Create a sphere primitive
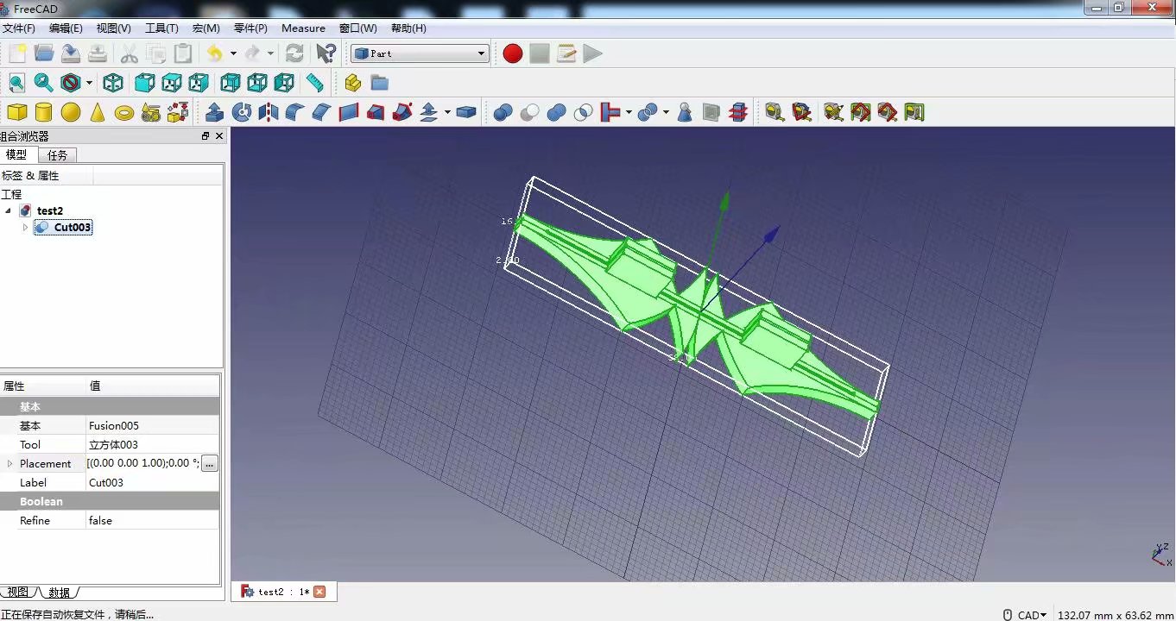Viewport: 1176px width, 621px height. [x=71, y=112]
